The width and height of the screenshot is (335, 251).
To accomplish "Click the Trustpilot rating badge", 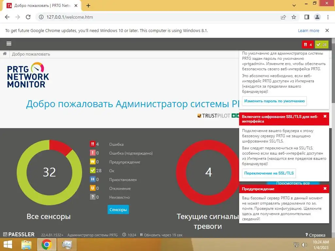I will (218, 116).
